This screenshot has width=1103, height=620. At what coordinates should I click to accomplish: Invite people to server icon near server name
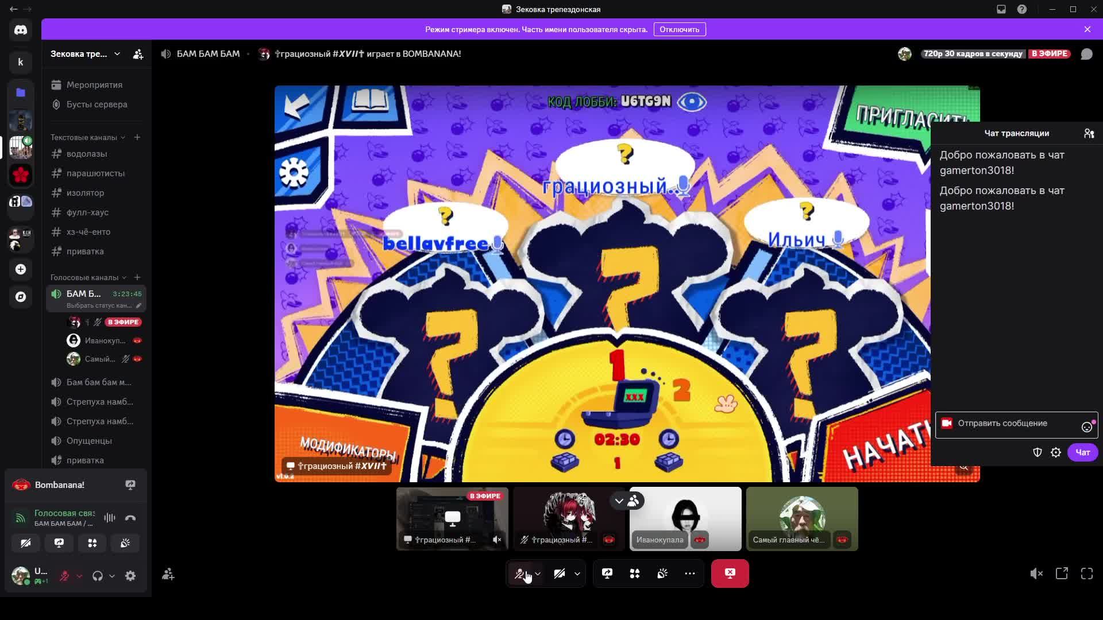[138, 54]
